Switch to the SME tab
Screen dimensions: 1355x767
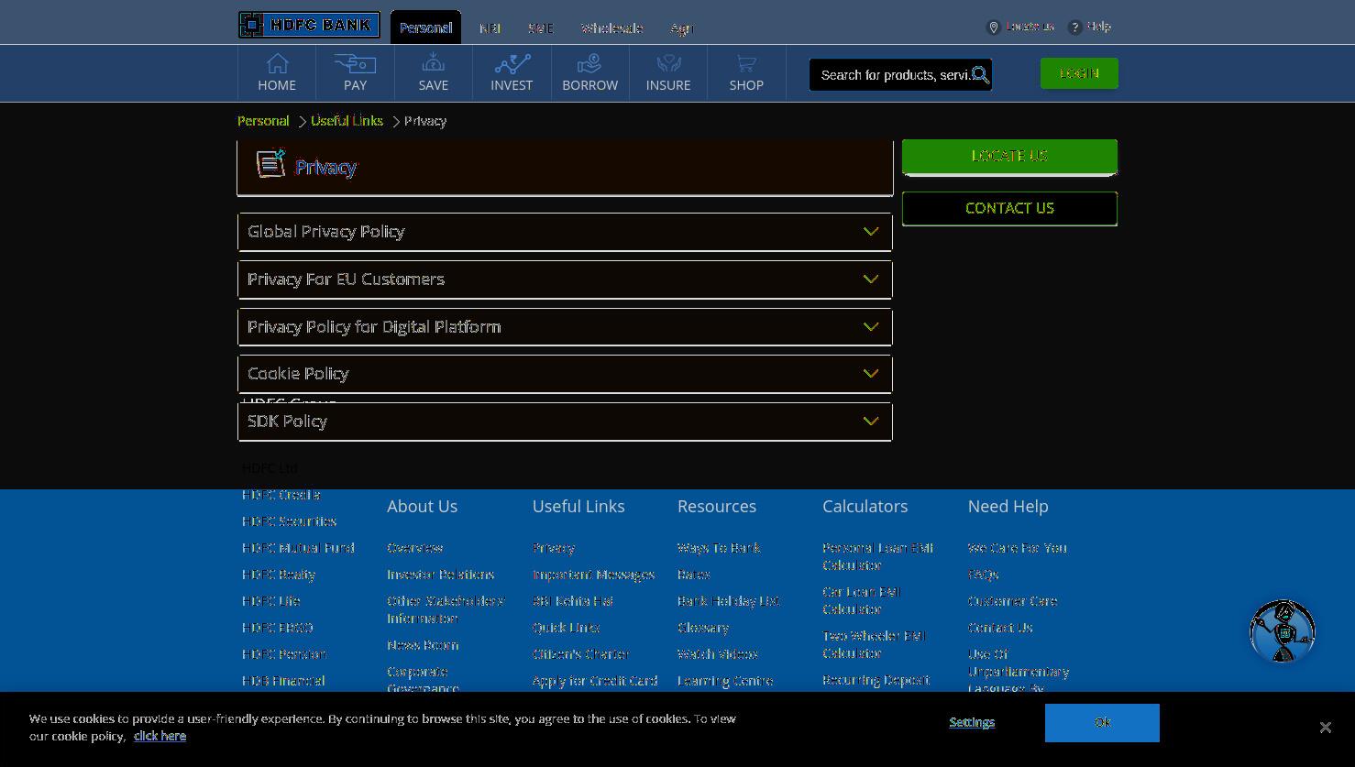(x=541, y=28)
